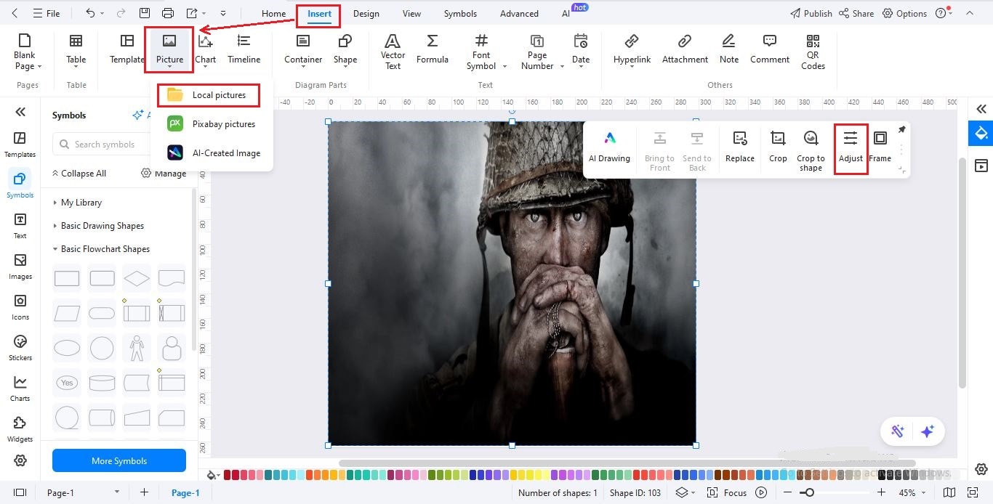
Task: Open Charts panel in left sidebar
Action: [x=20, y=389]
